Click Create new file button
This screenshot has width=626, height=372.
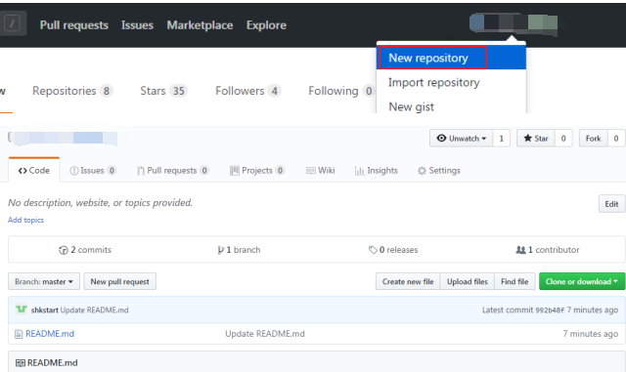408,281
